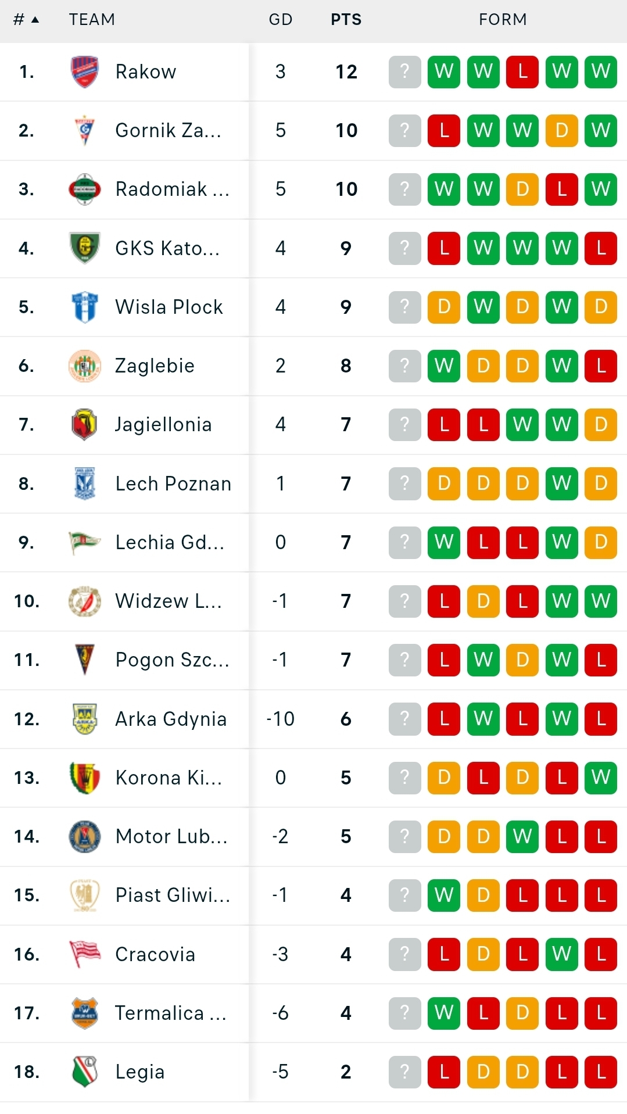Click the FORM column header
Viewport: 627px width, 1114px height.
point(503,20)
